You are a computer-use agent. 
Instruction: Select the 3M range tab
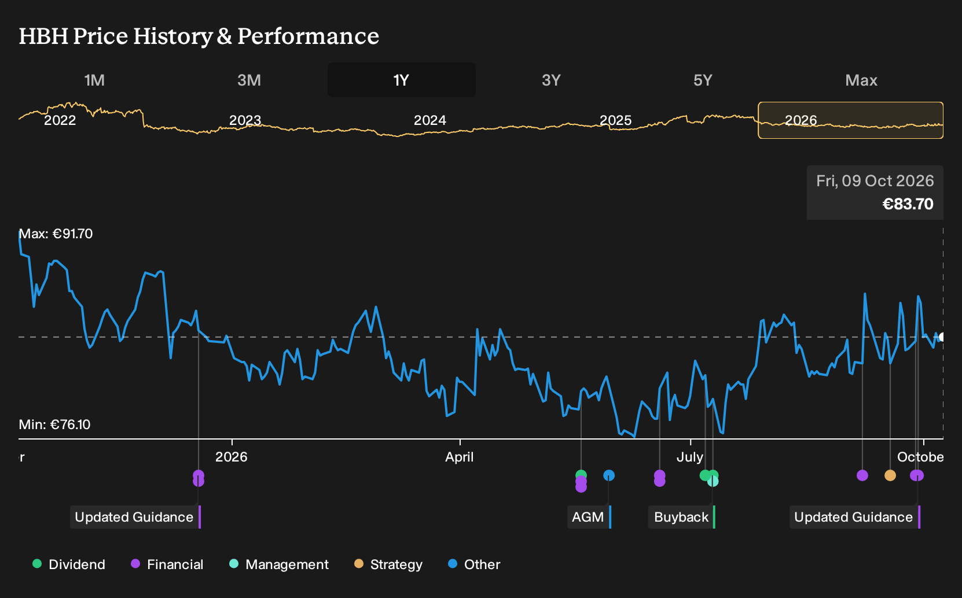click(249, 80)
